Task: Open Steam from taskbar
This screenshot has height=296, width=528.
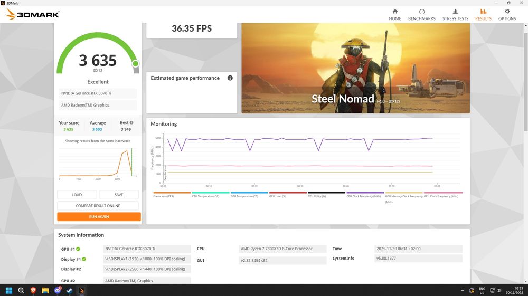Action: (x=69, y=290)
